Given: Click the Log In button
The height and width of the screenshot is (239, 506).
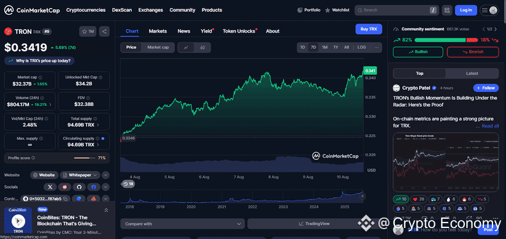Looking at the screenshot, I should [466, 10].
